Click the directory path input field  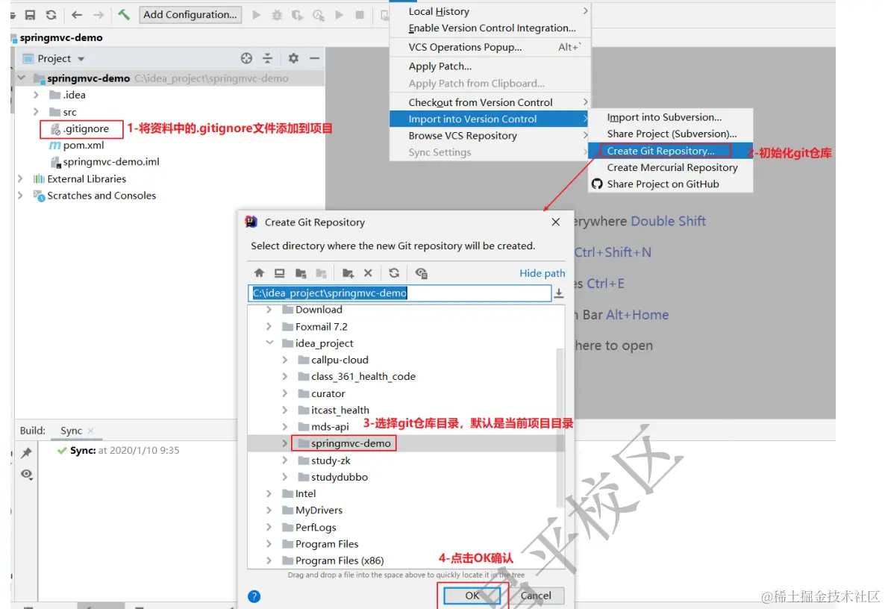coord(400,293)
